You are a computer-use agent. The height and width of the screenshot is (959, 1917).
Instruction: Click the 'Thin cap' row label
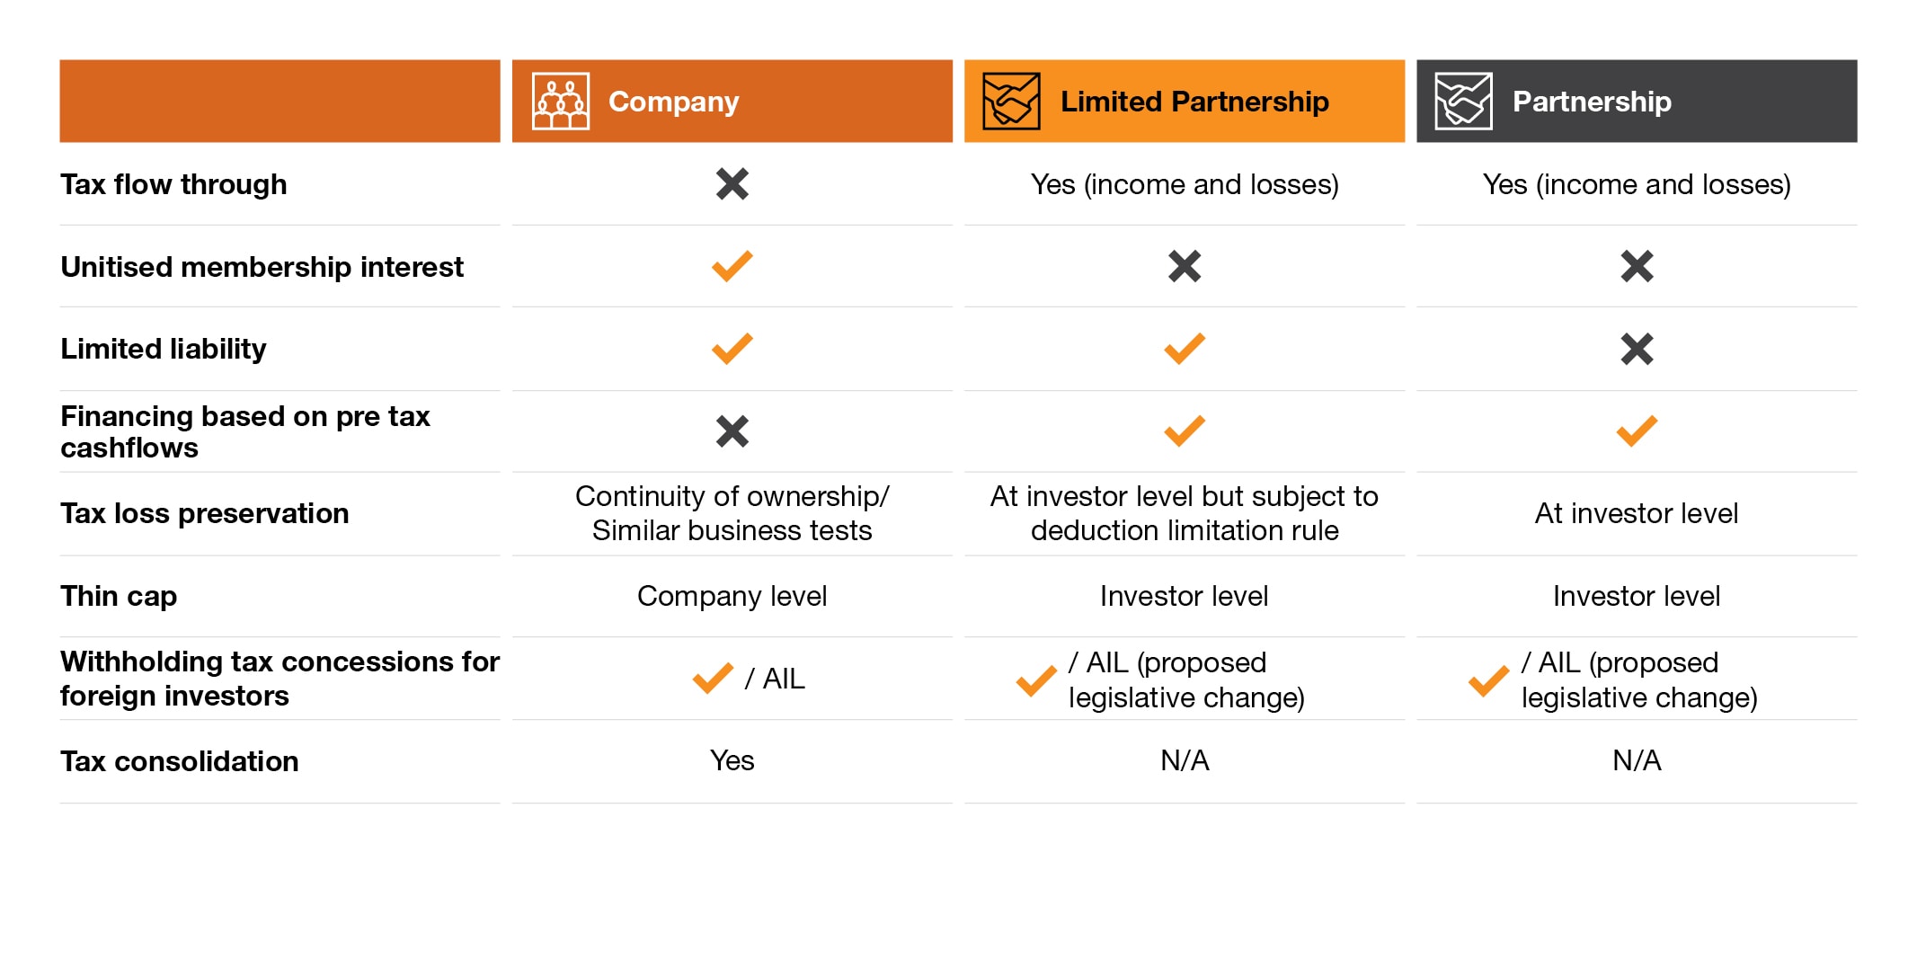coord(119,596)
